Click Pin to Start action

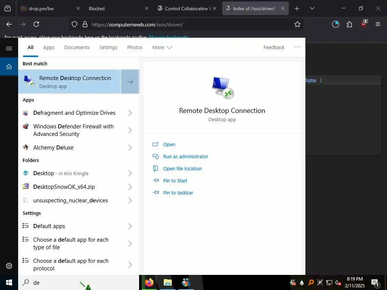click(175, 181)
